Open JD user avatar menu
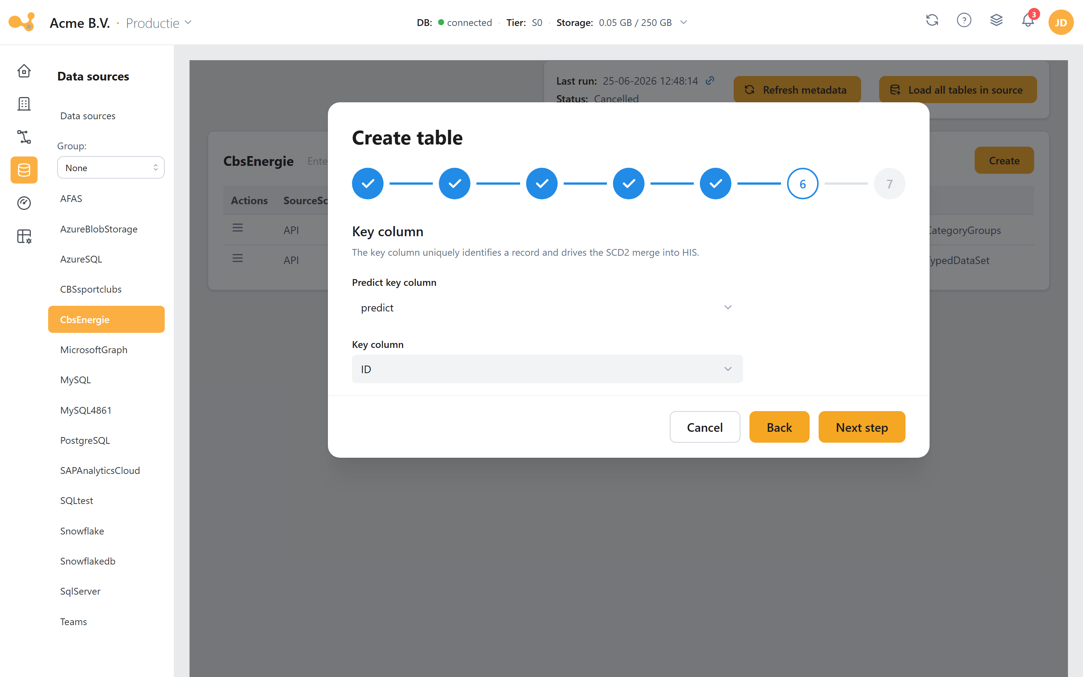This screenshot has height=677, width=1083. (x=1060, y=23)
